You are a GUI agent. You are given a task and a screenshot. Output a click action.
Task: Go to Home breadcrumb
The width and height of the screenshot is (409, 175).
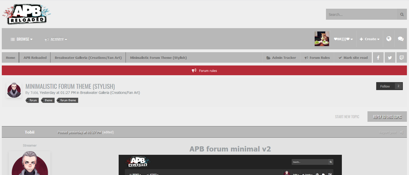pos(11,58)
